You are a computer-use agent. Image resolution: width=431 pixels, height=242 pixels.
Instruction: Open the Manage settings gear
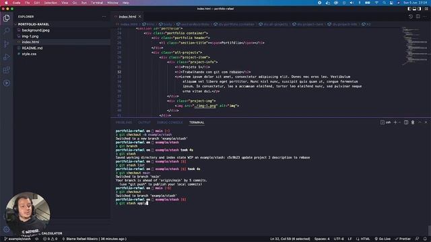click(6, 229)
